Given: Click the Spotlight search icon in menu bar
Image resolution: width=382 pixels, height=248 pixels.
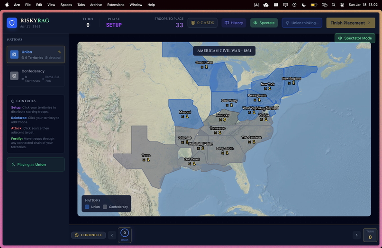Looking at the screenshot, I should click(x=334, y=5).
